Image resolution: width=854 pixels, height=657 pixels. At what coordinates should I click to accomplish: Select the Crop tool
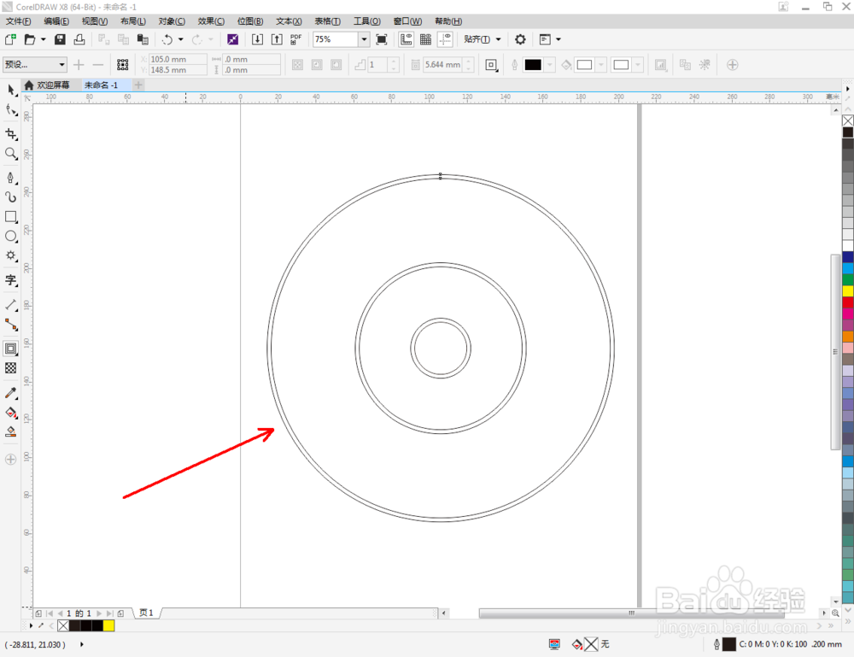(11, 134)
